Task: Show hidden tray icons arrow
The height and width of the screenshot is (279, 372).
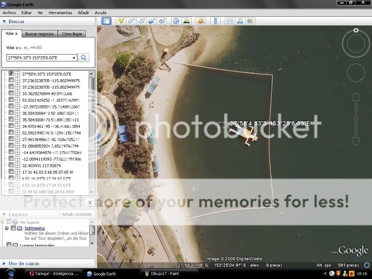Action: tap(325, 274)
